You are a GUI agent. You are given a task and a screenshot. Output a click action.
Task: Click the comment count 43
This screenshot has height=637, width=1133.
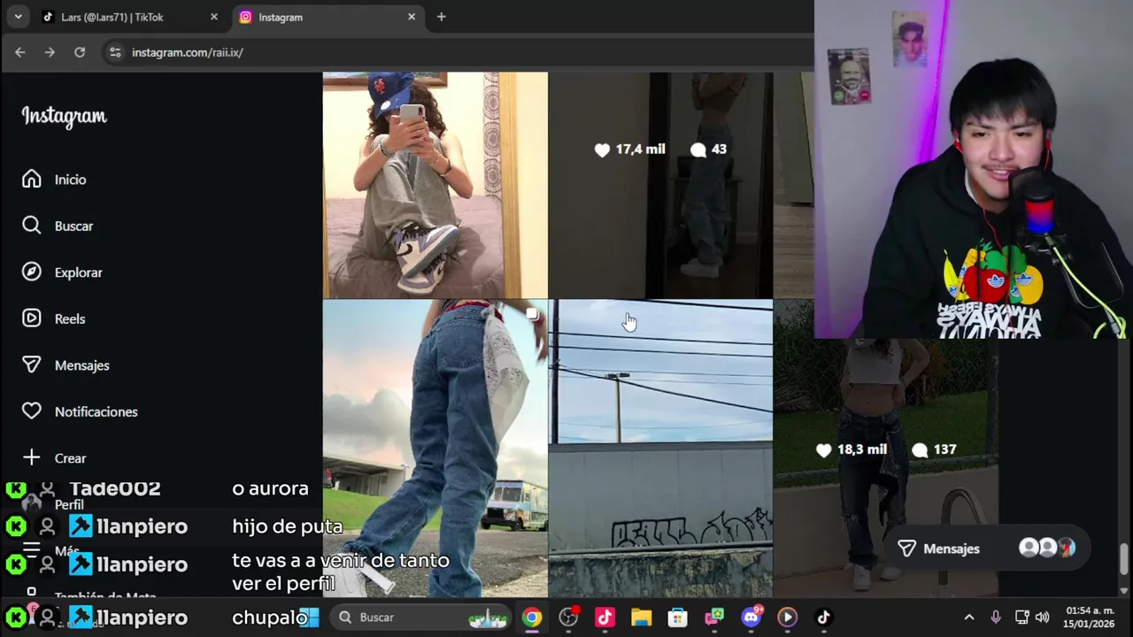[x=709, y=150]
